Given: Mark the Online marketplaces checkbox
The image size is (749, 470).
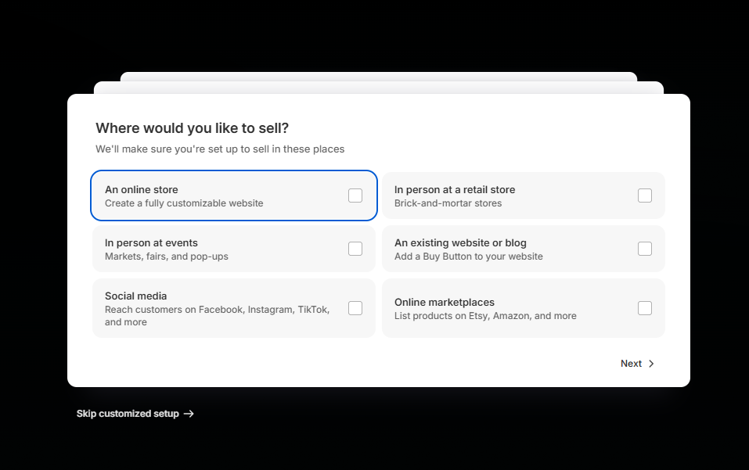Looking at the screenshot, I should (x=644, y=308).
